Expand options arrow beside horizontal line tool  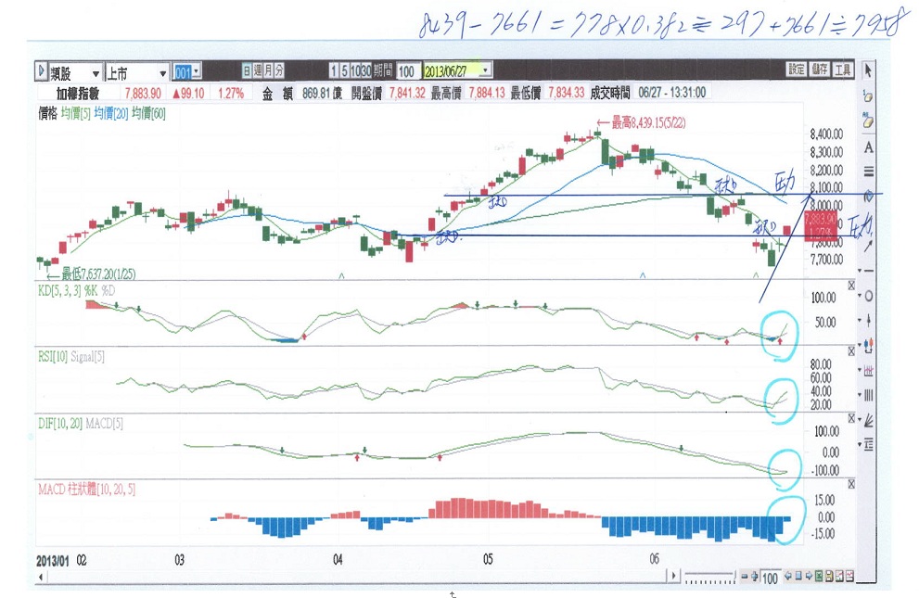(x=860, y=271)
